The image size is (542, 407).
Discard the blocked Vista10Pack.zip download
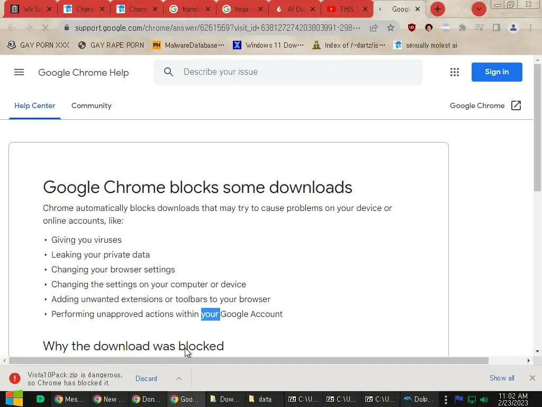(x=146, y=378)
